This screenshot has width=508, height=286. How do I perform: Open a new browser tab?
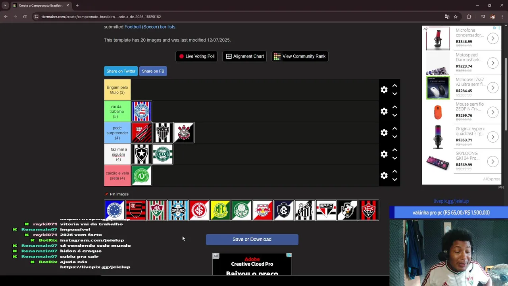tap(77, 6)
